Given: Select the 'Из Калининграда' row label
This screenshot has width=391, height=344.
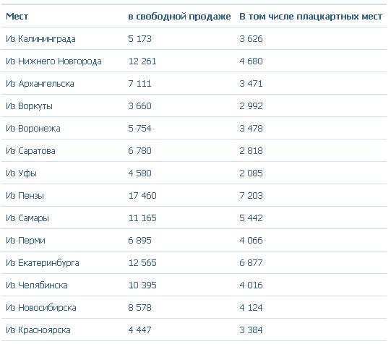Looking at the screenshot, I should (40, 39).
